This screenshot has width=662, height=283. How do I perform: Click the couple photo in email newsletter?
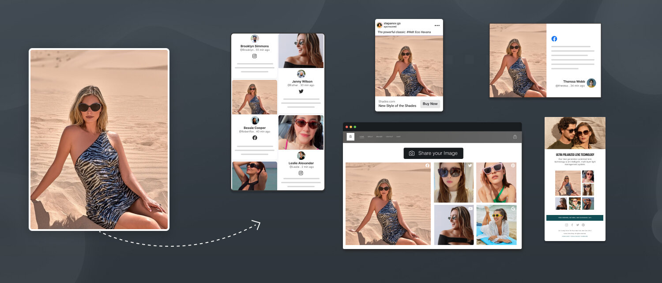(575, 133)
